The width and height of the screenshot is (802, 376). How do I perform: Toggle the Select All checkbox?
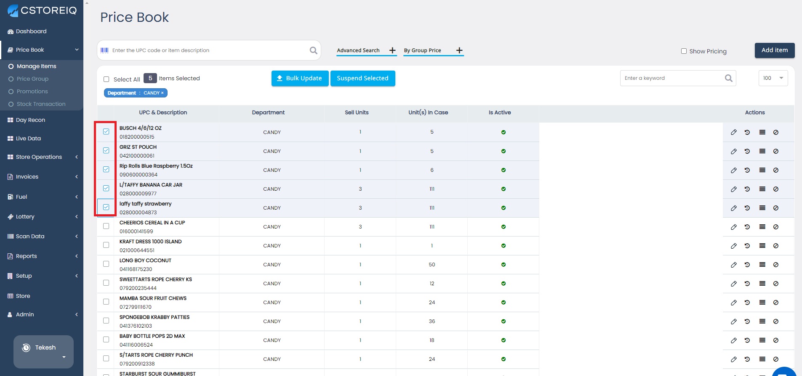(106, 79)
